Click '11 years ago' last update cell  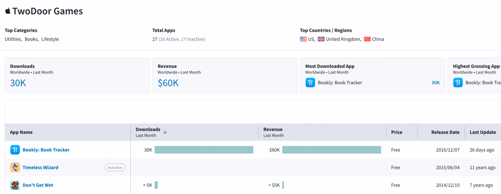[x=482, y=168]
